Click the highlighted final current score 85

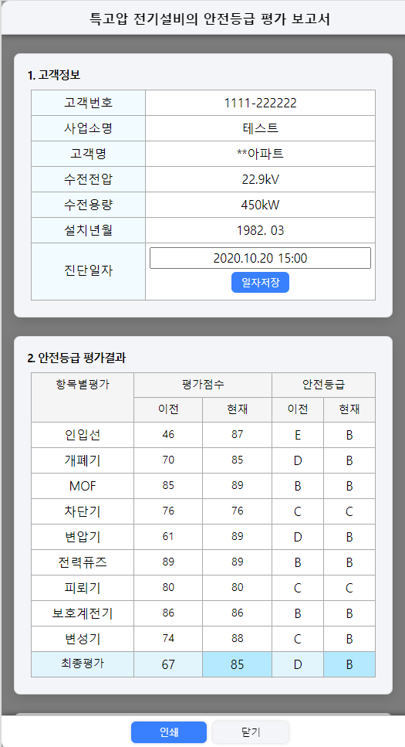pyautogui.click(x=237, y=664)
